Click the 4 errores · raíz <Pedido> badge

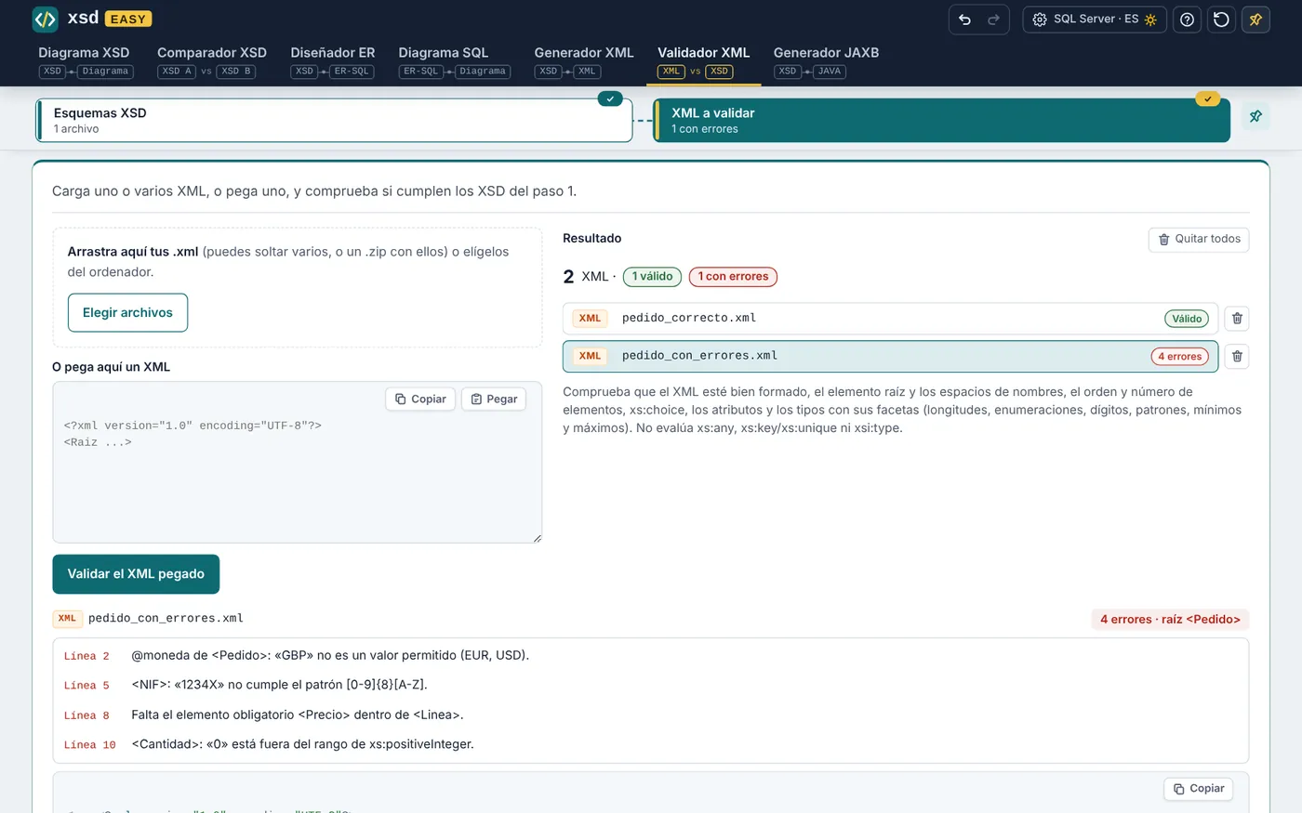[1170, 620]
